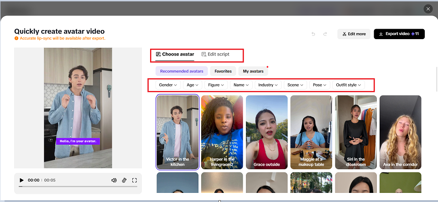Switch to the Edit script tab
Viewport: 438px width, 202px height.
coord(215,54)
